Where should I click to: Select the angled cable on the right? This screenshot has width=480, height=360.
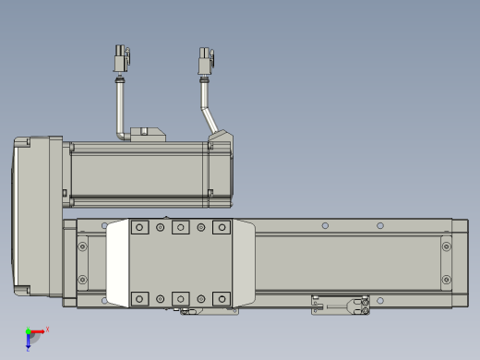pos(209,106)
